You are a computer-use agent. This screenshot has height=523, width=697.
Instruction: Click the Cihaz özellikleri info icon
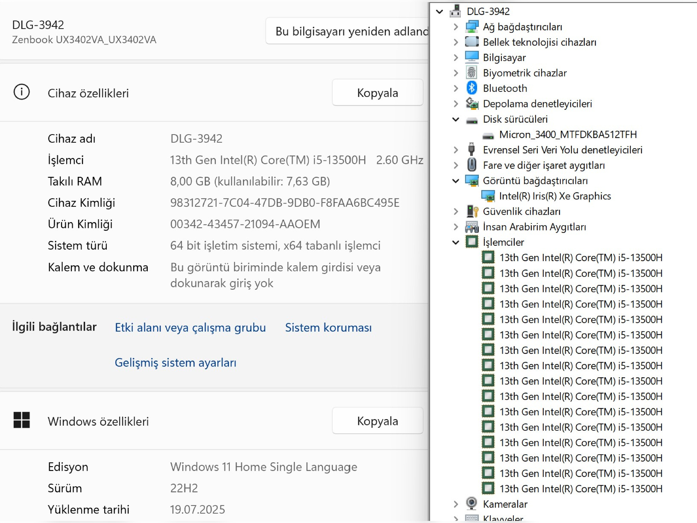click(x=22, y=92)
